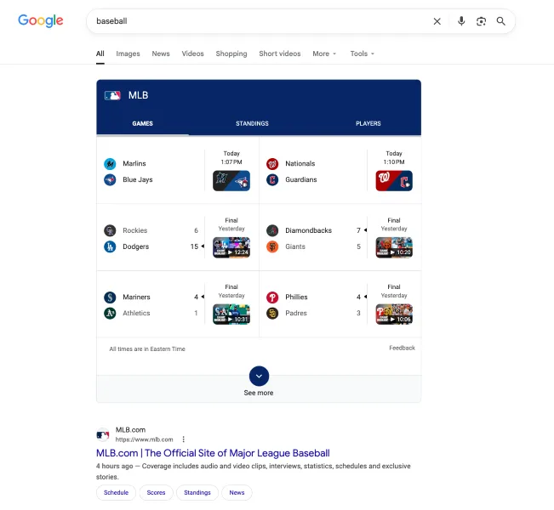554x510 pixels.
Task: Click the Phillies team name
Action: pyautogui.click(x=296, y=297)
